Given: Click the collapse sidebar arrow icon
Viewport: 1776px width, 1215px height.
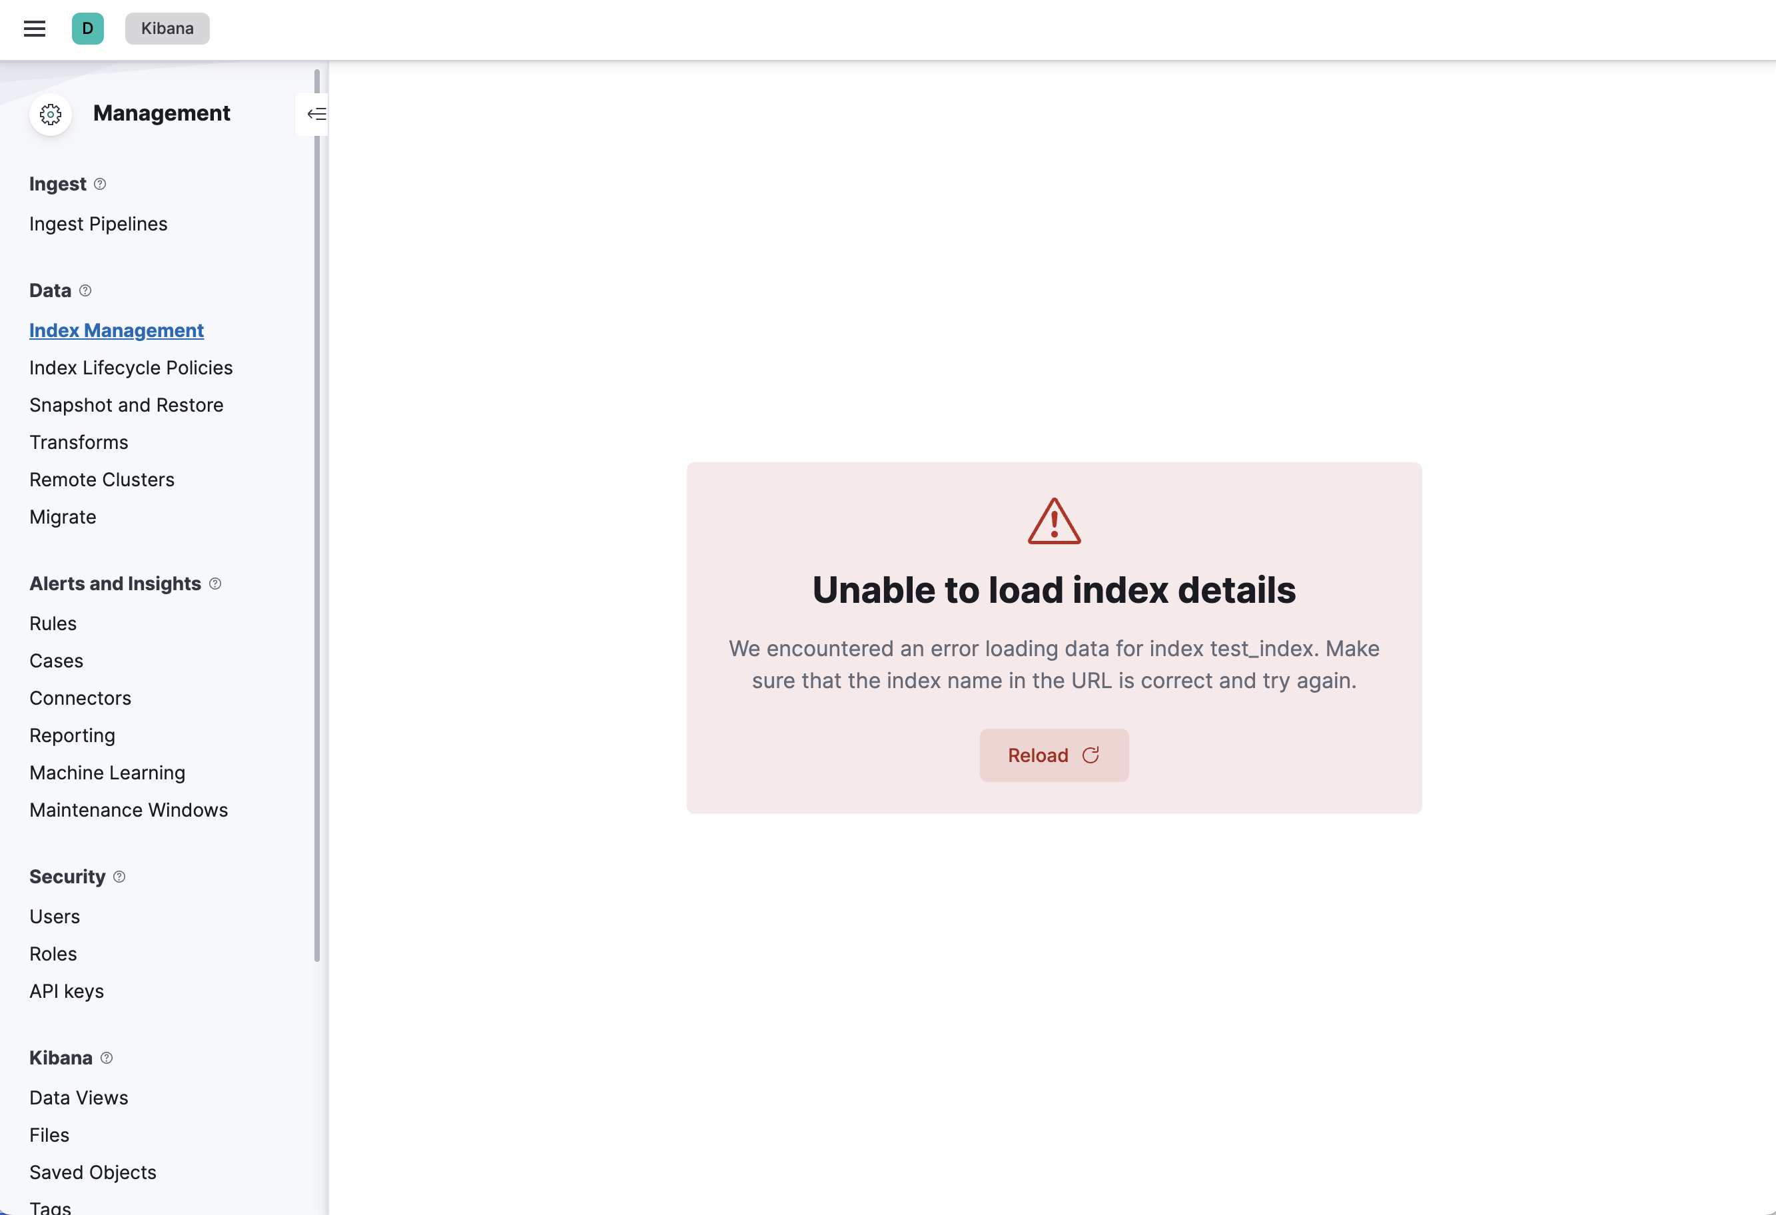Looking at the screenshot, I should 316,113.
